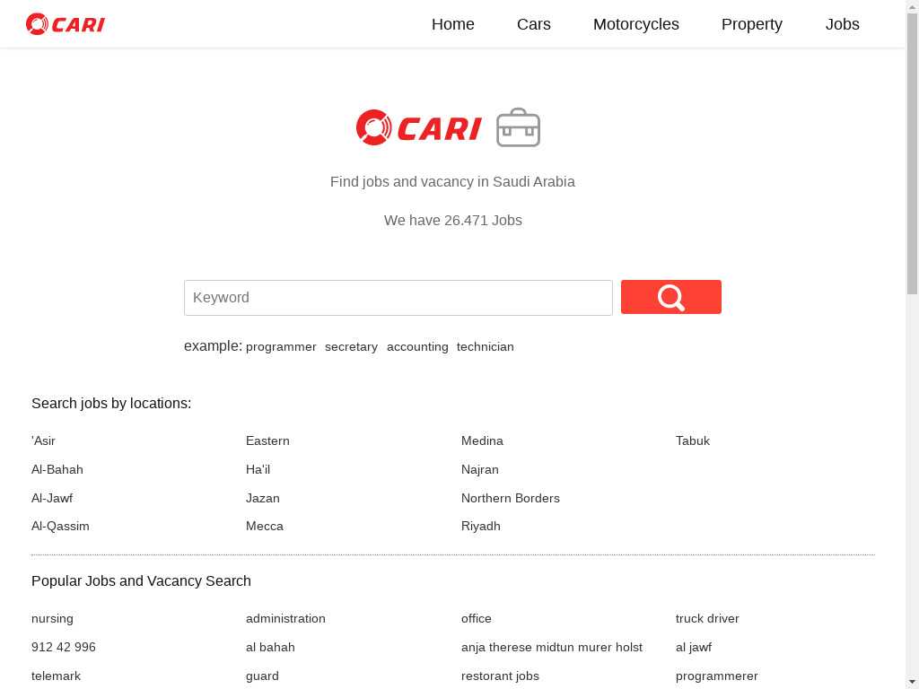Click 'Find jobs and vacancy in Saudi Arabia' tagline
The width and height of the screenshot is (919, 689).
click(x=452, y=181)
